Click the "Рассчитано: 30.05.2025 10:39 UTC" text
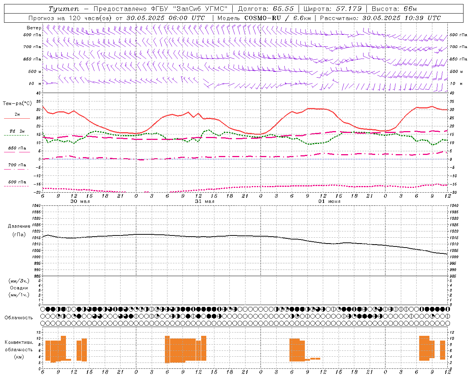 click(x=380, y=18)
